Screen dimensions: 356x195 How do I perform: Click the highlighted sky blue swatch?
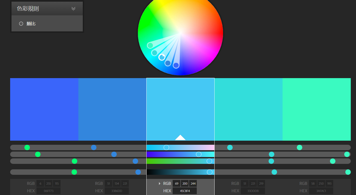(x=180, y=109)
